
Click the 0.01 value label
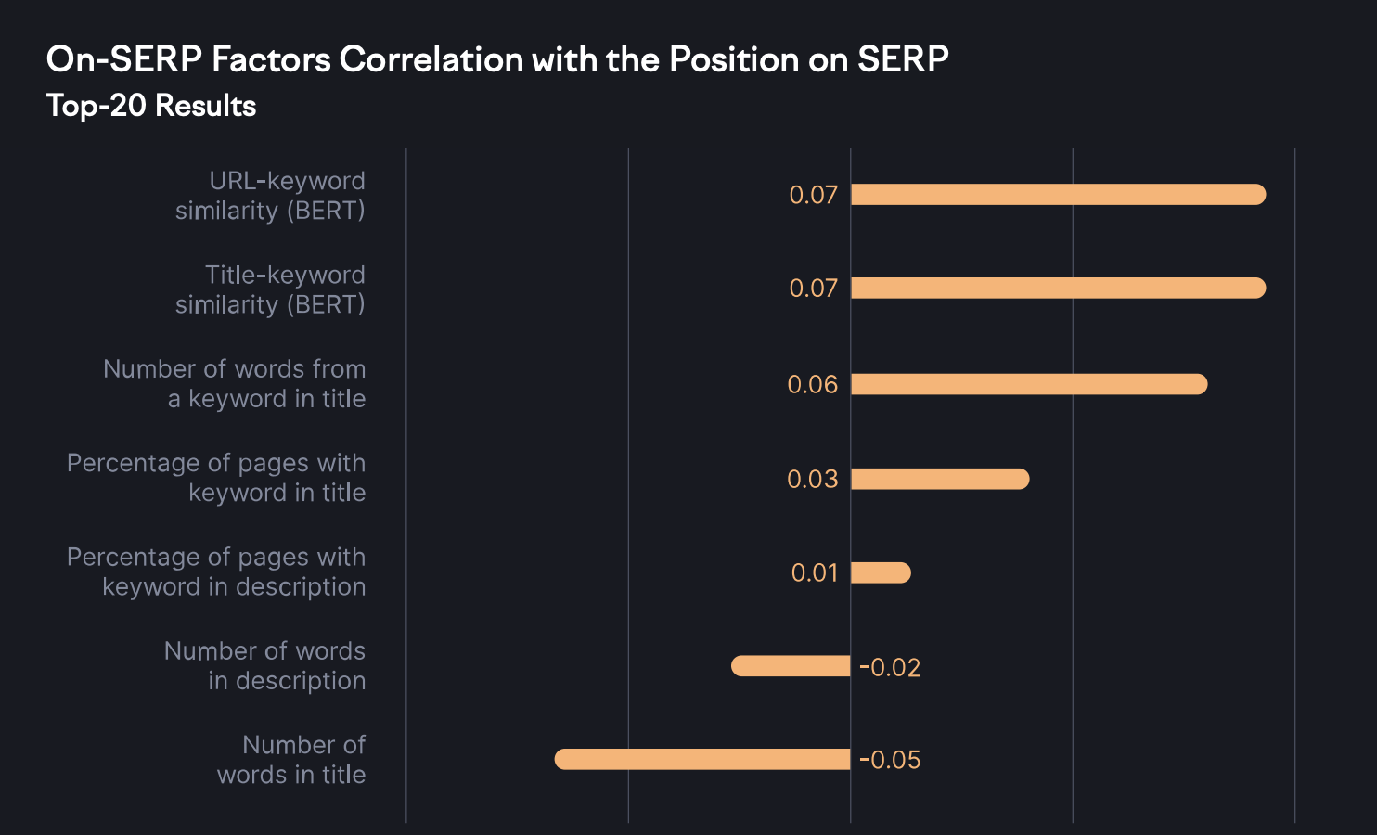pos(814,572)
